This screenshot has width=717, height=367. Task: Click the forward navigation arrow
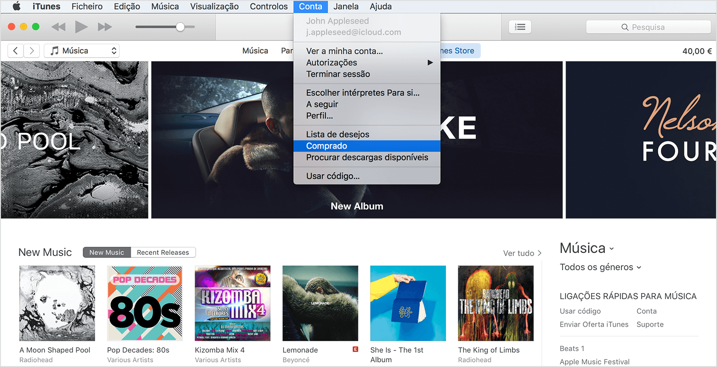pyautogui.click(x=31, y=50)
